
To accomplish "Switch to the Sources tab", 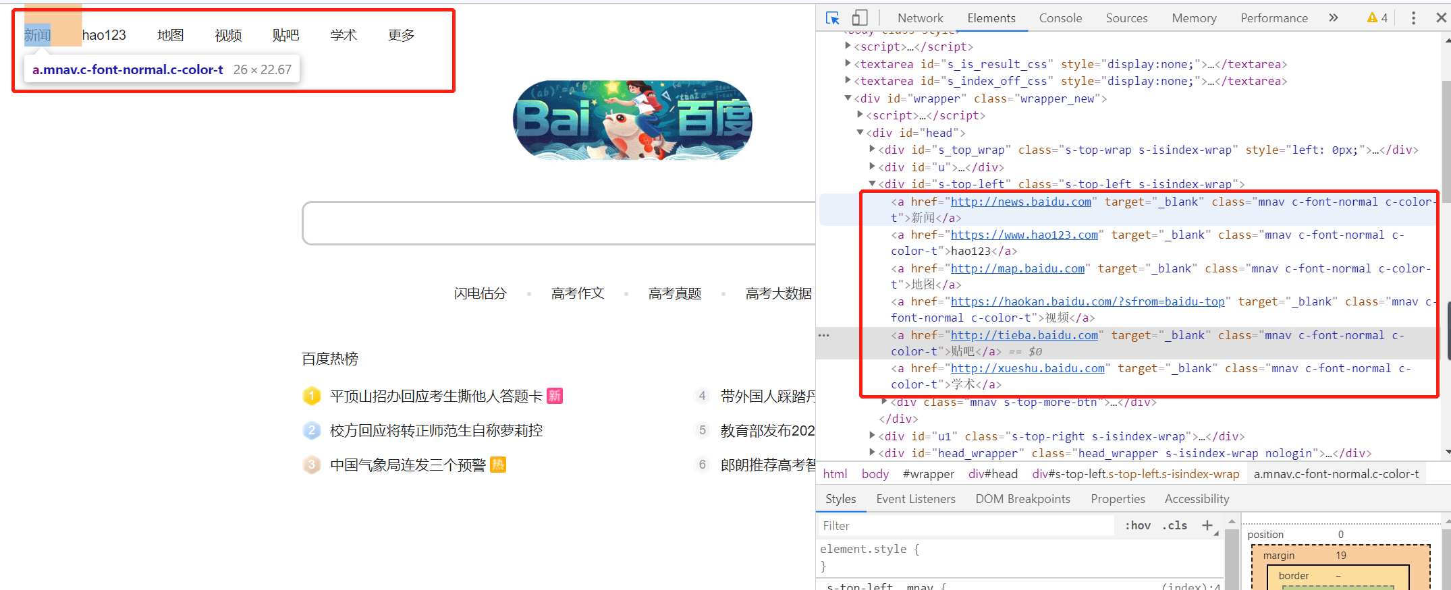I will tap(1126, 18).
